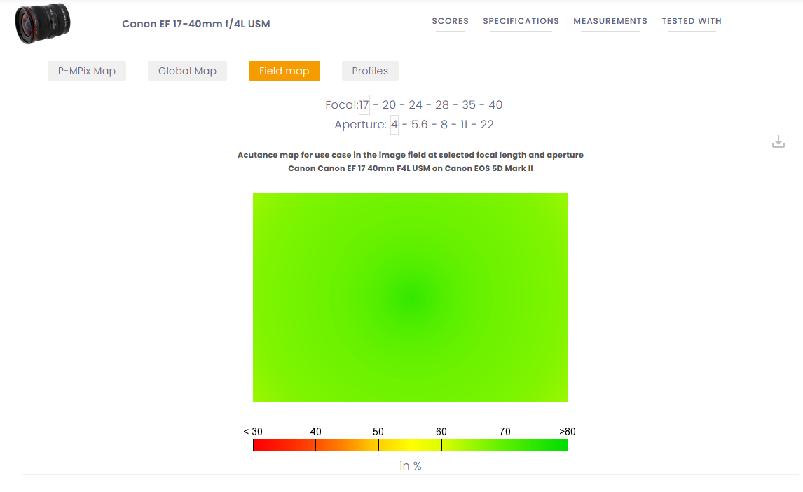Select the Field map tab
This screenshot has width=803, height=492.
[x=284, y=71]
